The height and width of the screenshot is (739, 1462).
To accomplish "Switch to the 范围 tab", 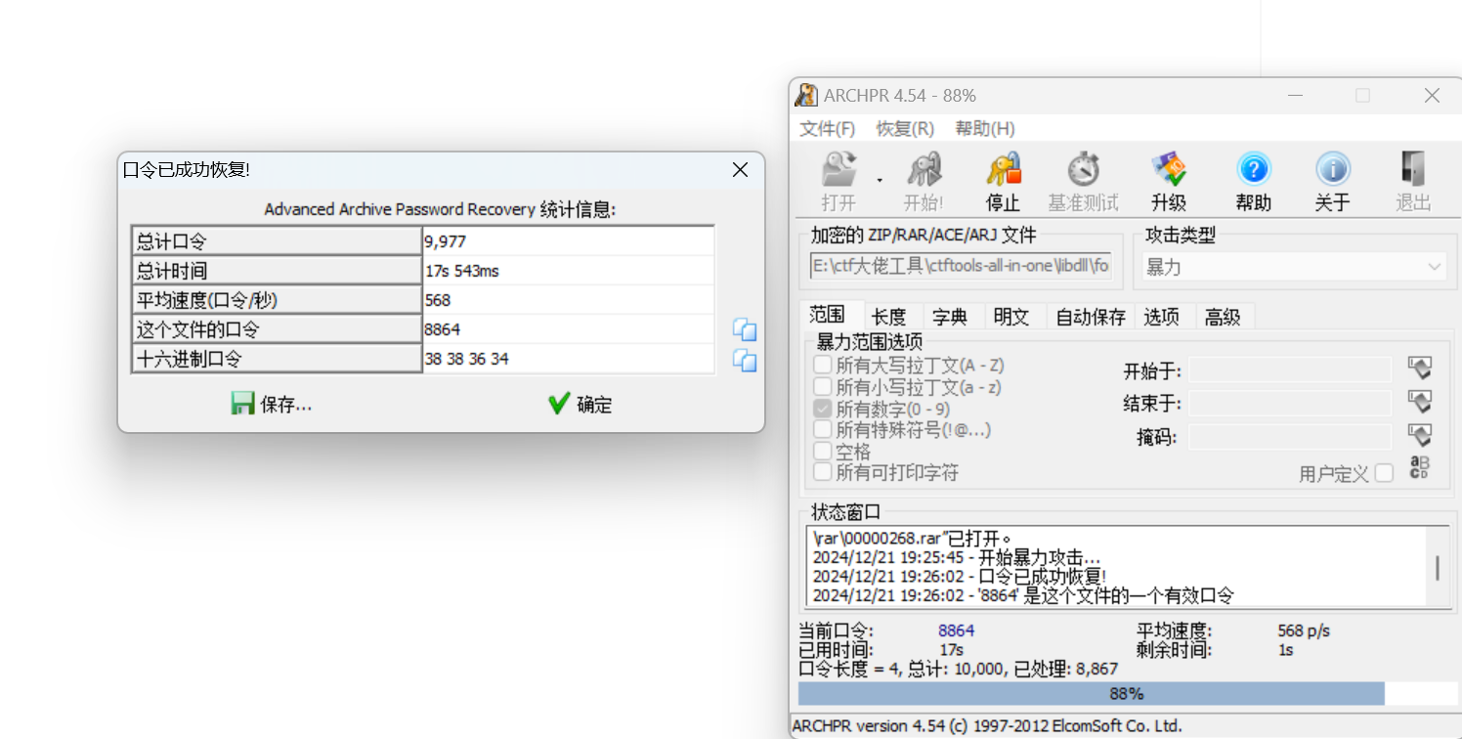I will pos(828,315).
